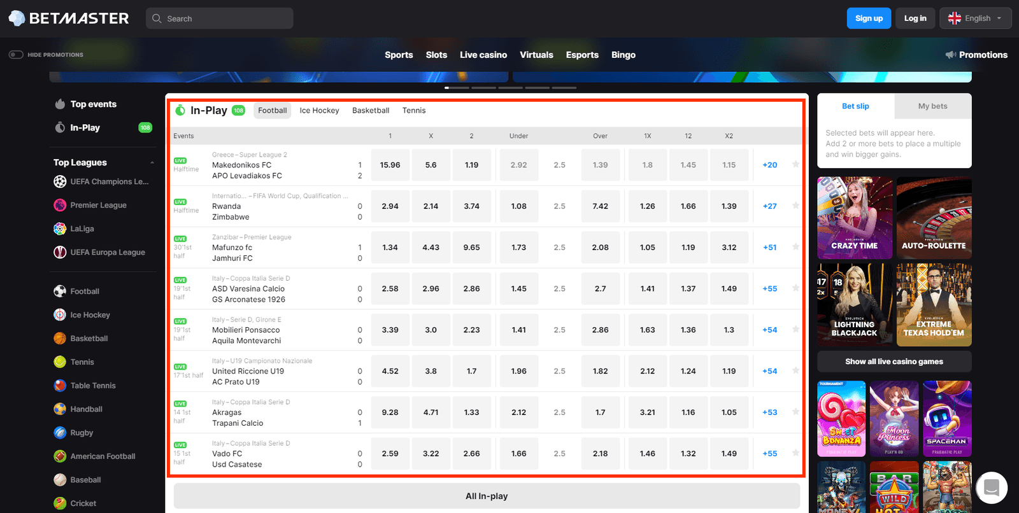Open the Lightning Blackjack thumbnail

(x=855, y=305)
